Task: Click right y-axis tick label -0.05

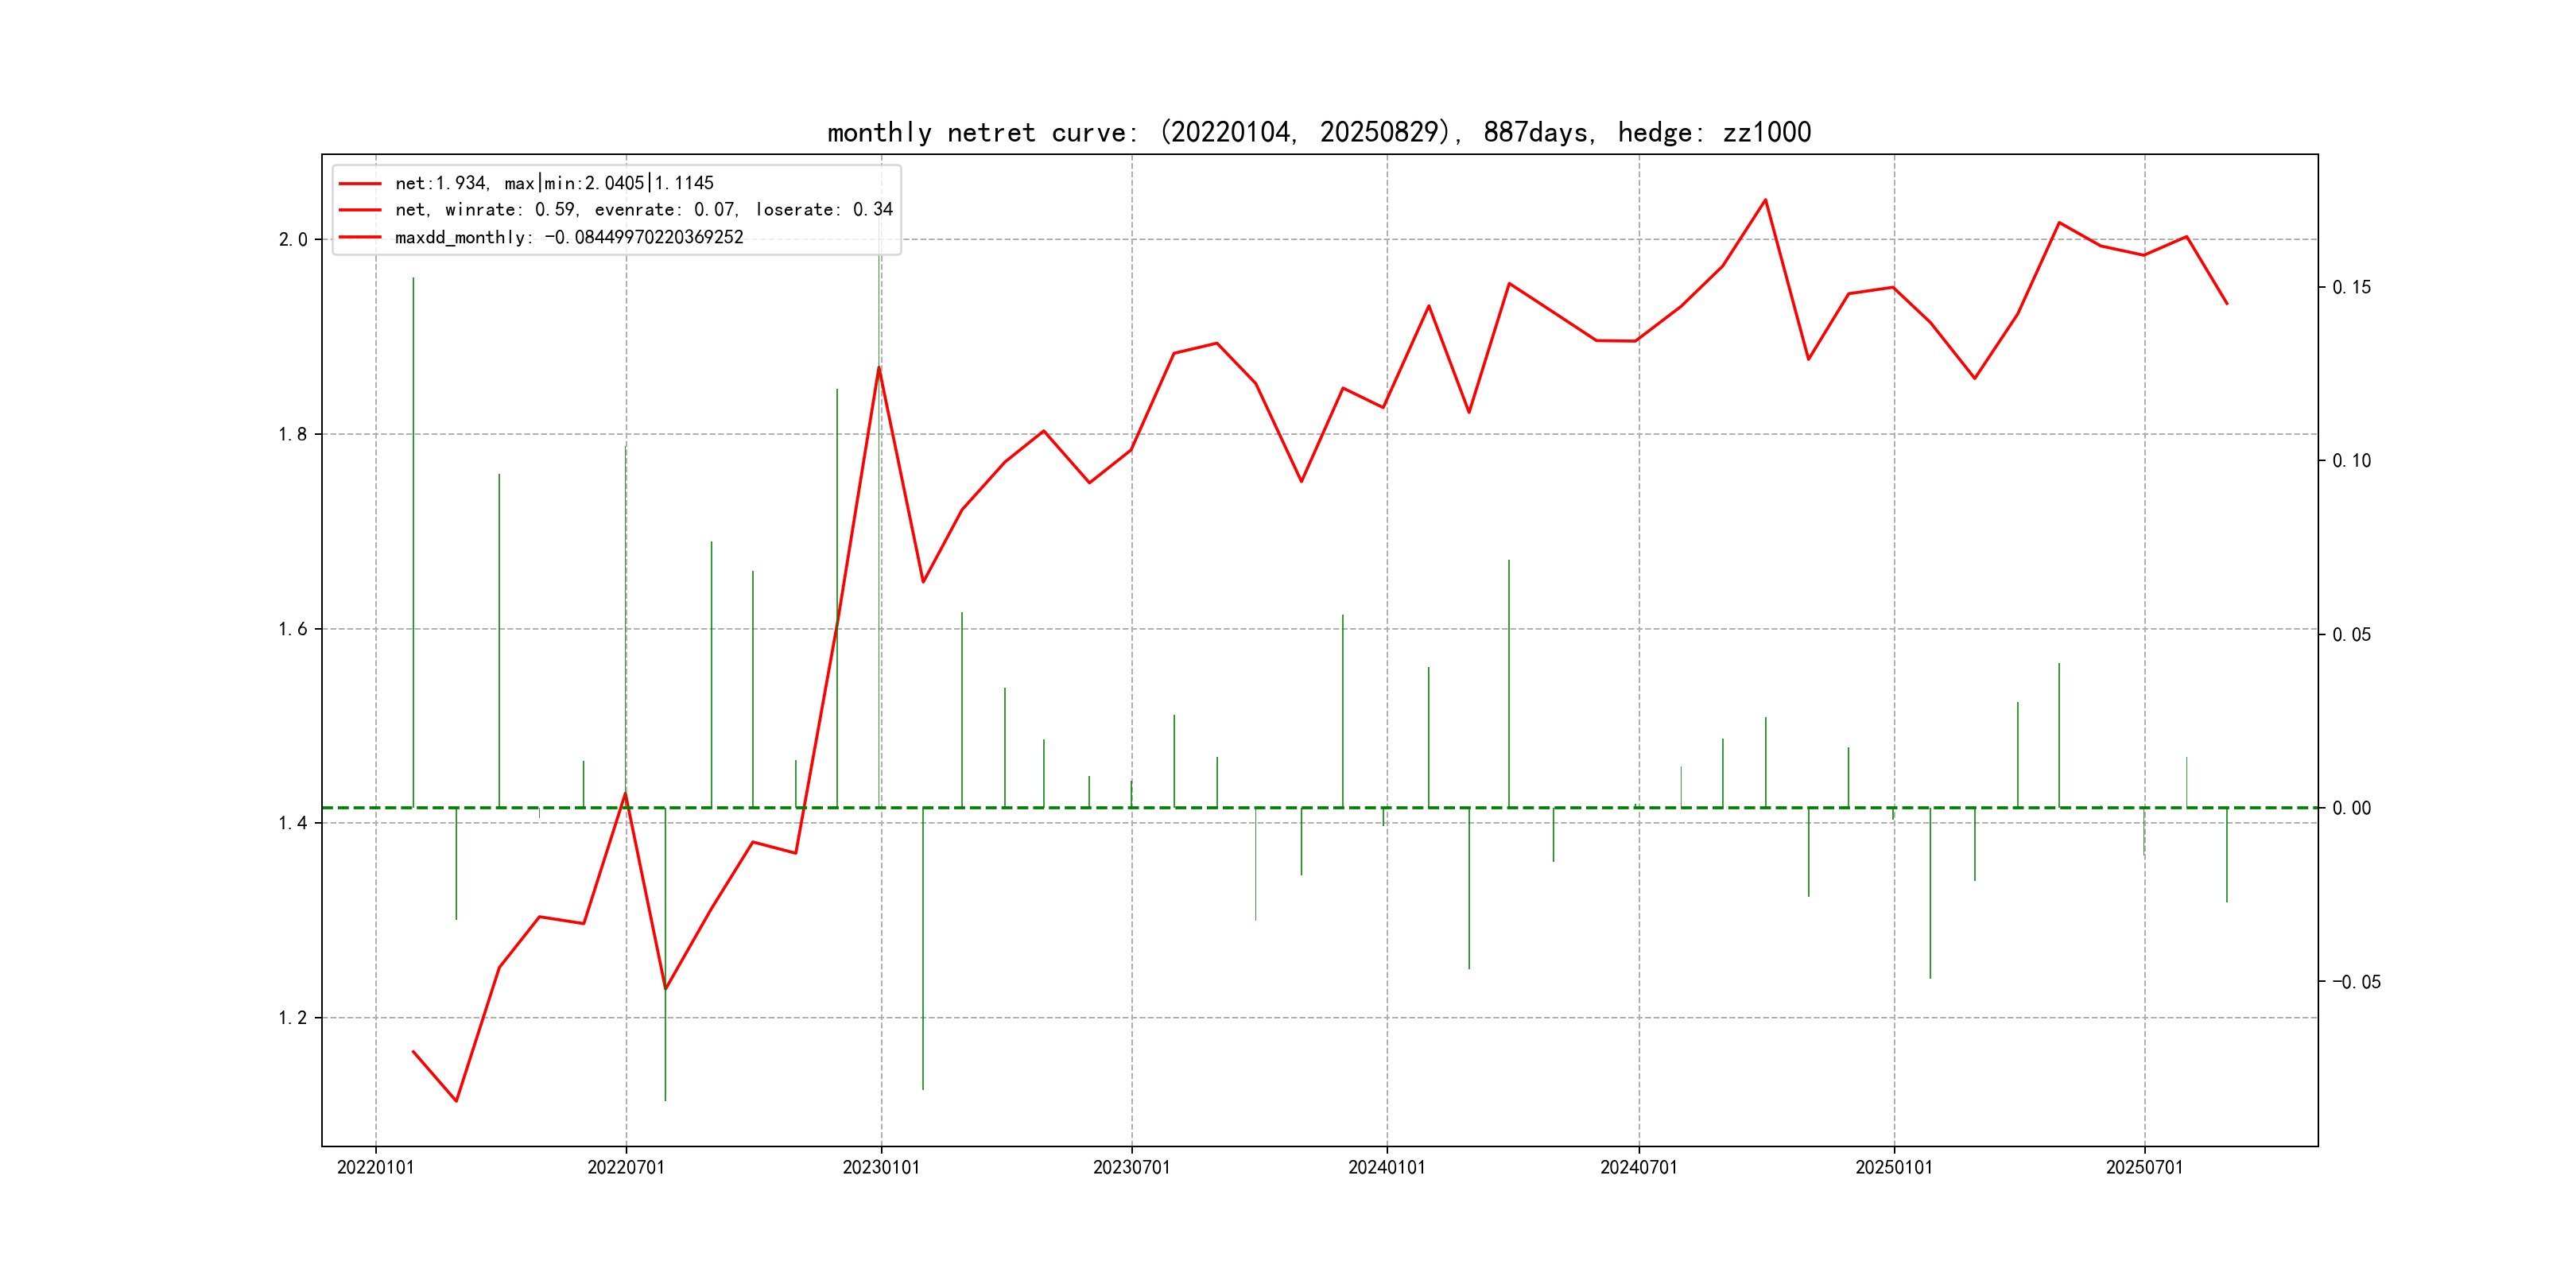Action: (2356, 982)
